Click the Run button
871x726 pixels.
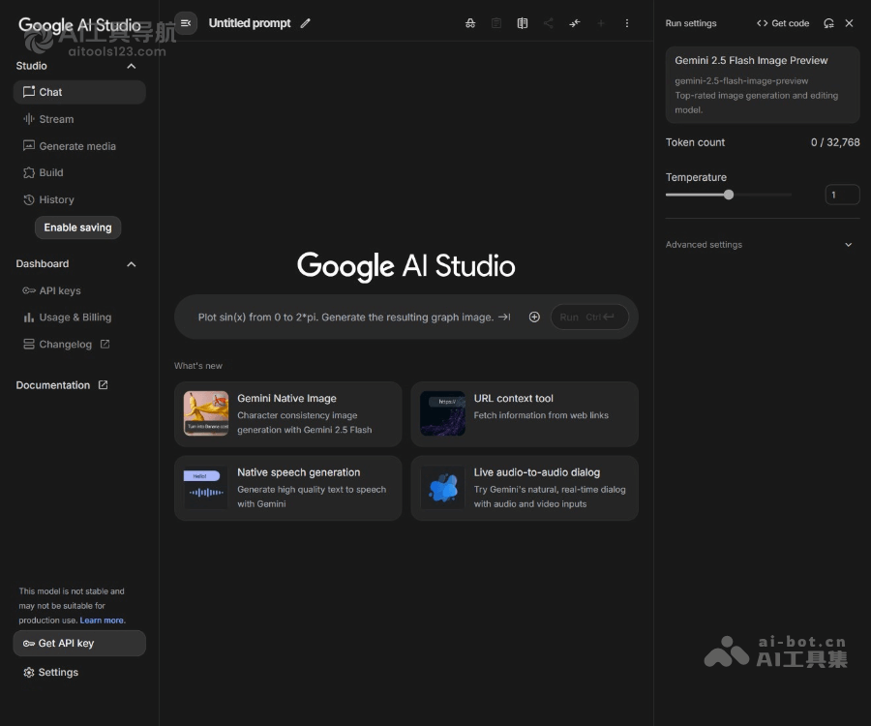pos(589,318)
